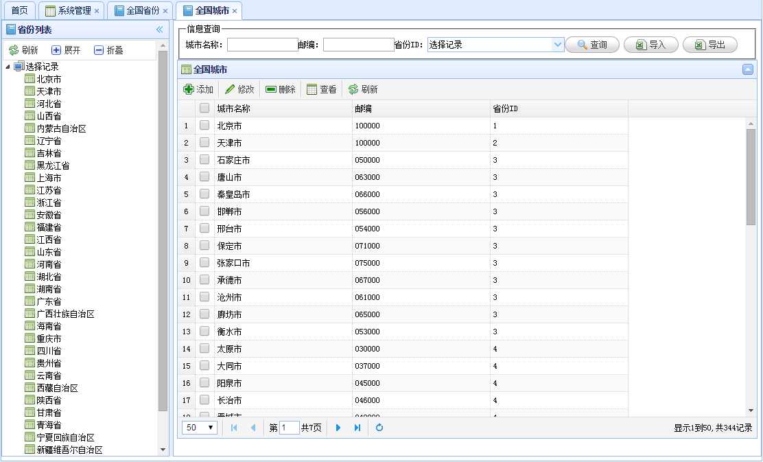Sort by the 省份ID column header

[559, 108]
